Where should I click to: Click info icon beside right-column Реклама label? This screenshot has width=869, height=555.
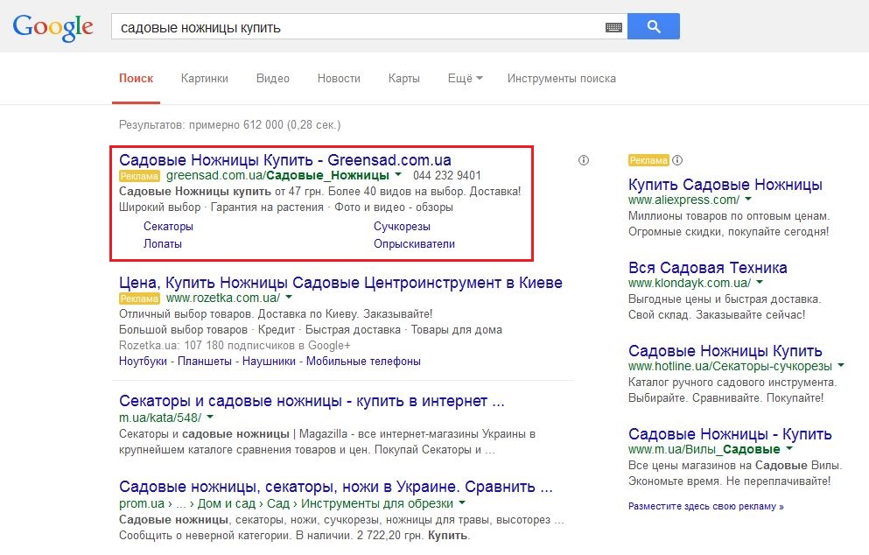(677, 161)
